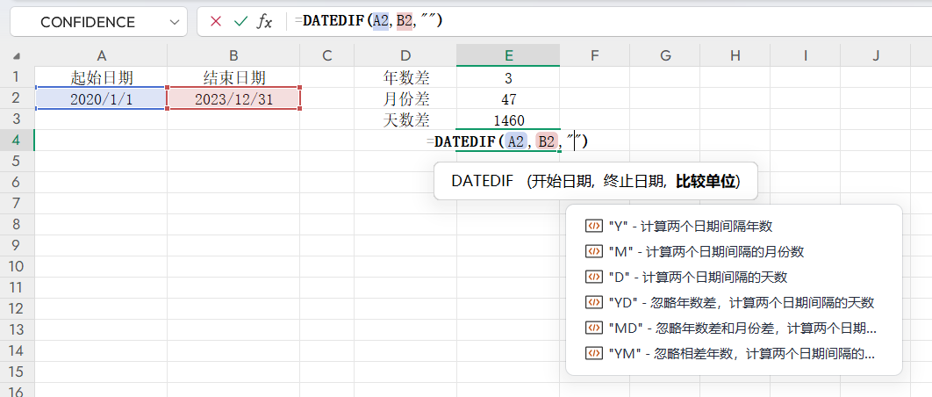The width and height of the screenshot is (932, 397).
Task: Click cell E3 showing 1460
Action: [508, 120]
